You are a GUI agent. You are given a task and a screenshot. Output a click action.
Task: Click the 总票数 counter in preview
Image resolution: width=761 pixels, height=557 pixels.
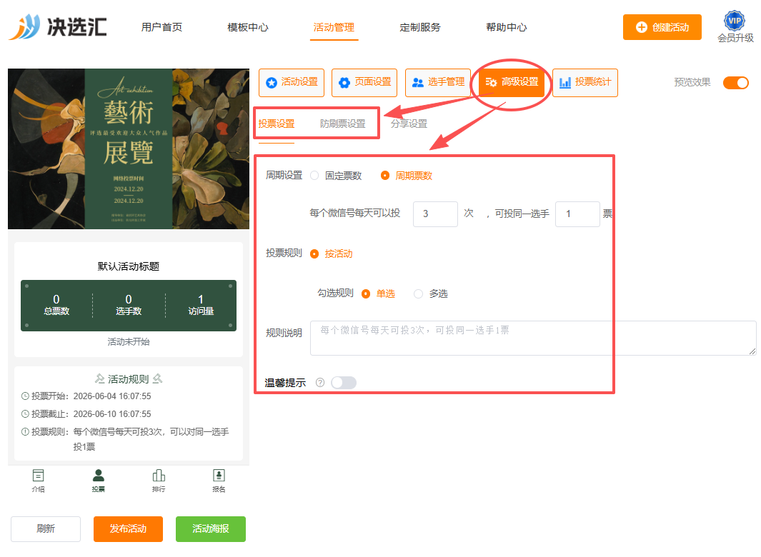click(x=56, y=305)
